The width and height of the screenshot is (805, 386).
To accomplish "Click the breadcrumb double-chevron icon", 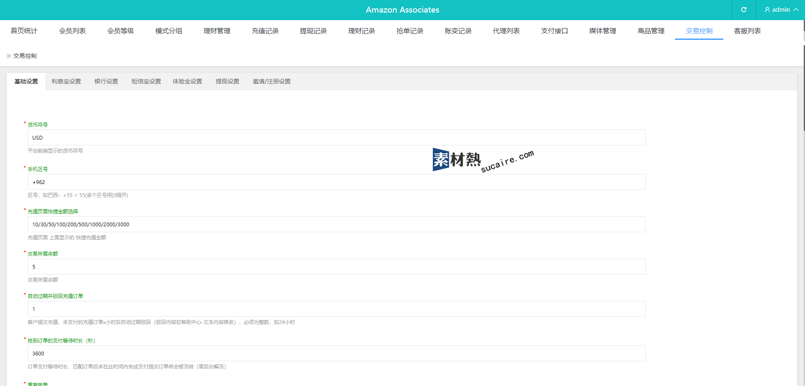I will coord(9,56).
